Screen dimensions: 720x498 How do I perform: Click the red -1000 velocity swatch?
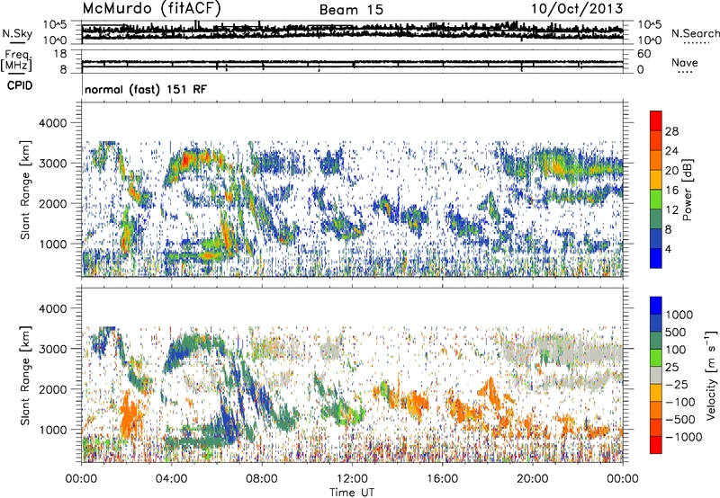(656, 445)
